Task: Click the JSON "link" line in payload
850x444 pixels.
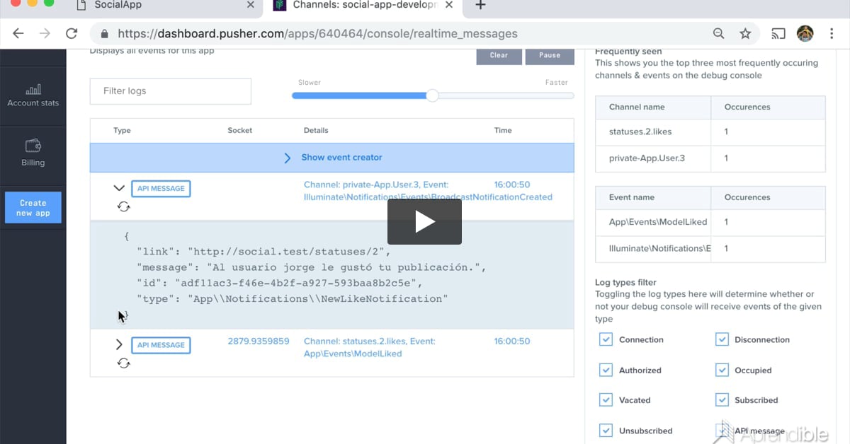Action: [x=263, y=252]
